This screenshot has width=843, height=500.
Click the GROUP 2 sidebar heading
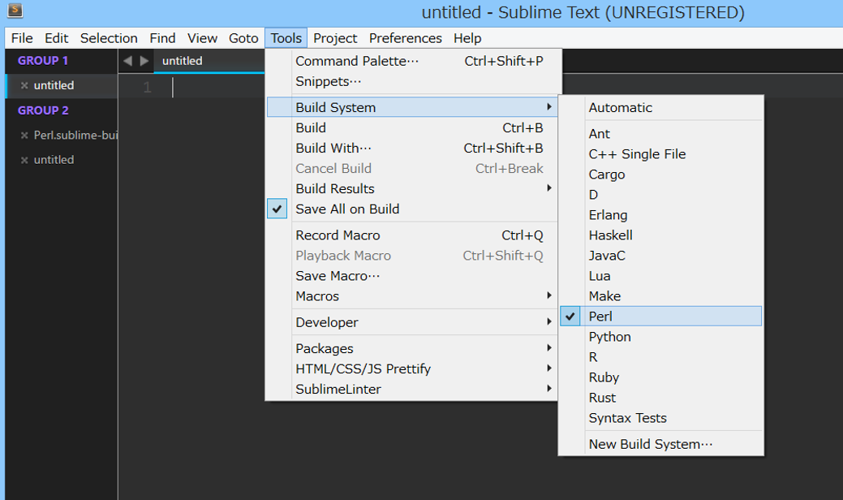coord(43,110)
